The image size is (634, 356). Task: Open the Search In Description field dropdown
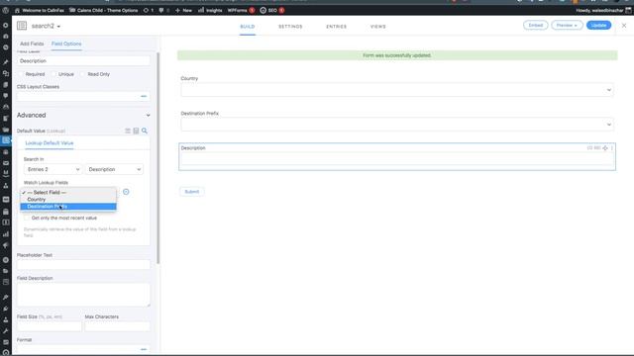click(114, 169)
